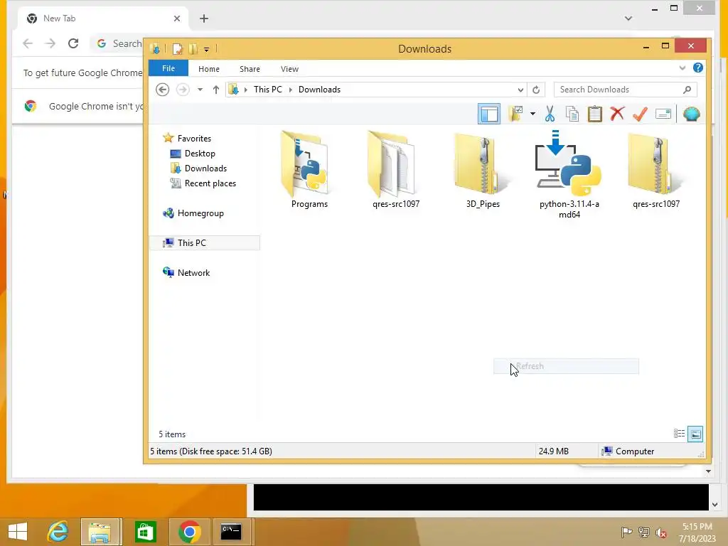The width and height of the screenshot is (728, 546).
Task: Click Chrome's back navigation arrow
Action: pos(28,43)
